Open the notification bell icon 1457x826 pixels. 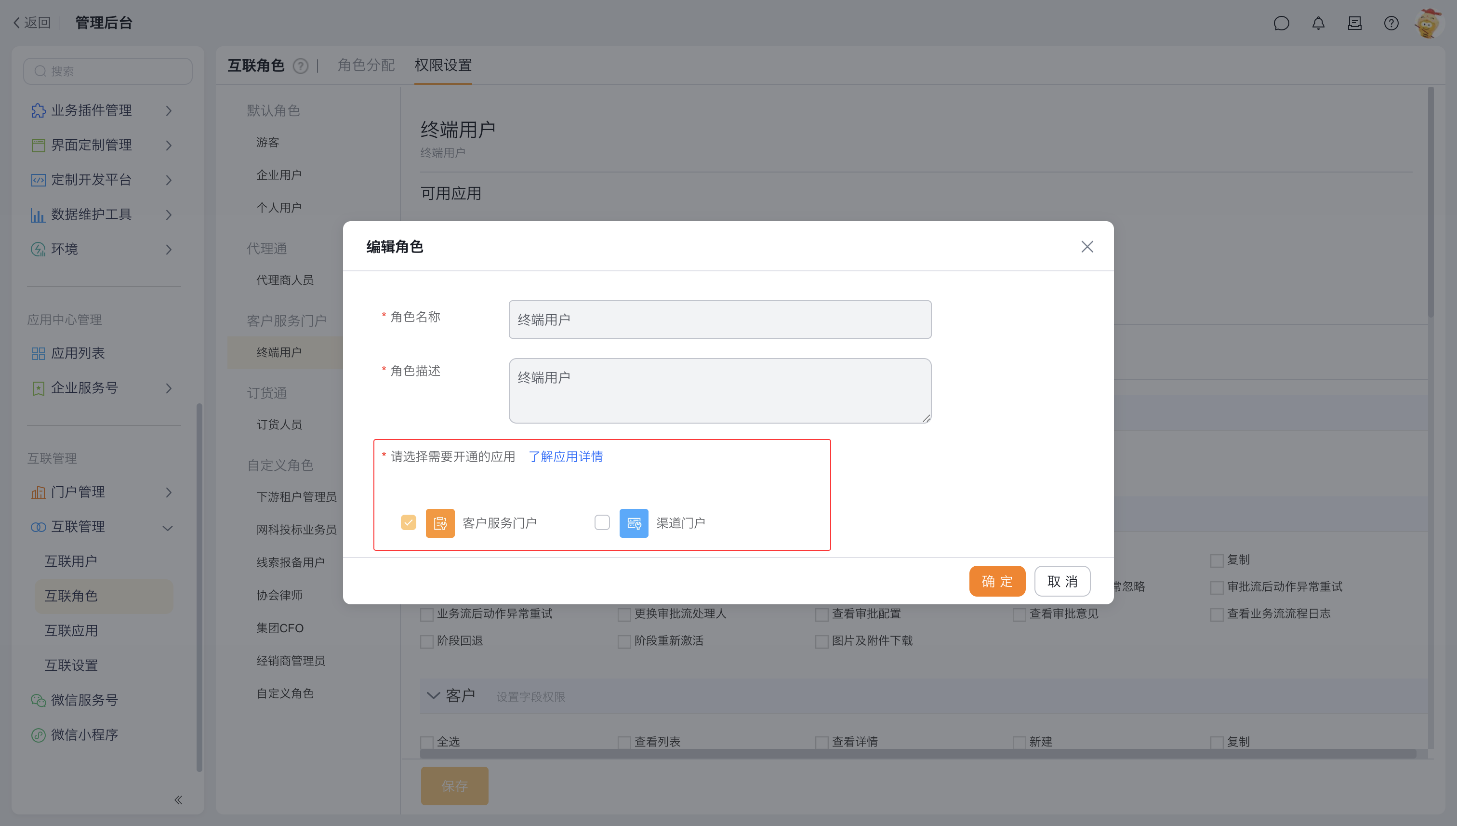pyautogui.click(x=1318, y=23)
